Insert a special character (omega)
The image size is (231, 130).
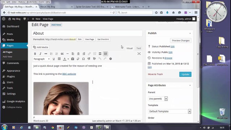84,59
